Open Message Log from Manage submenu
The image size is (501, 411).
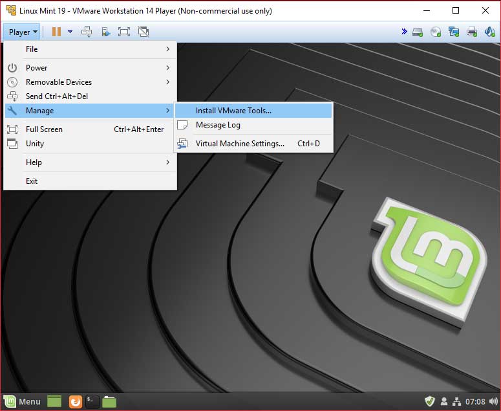tap(253, 125)
